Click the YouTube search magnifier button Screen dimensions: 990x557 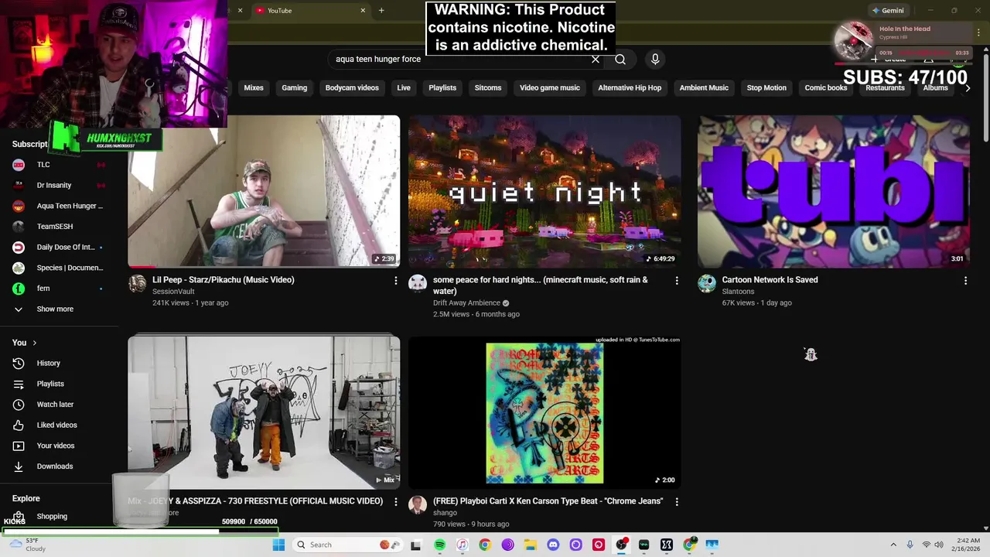point(620,60)
